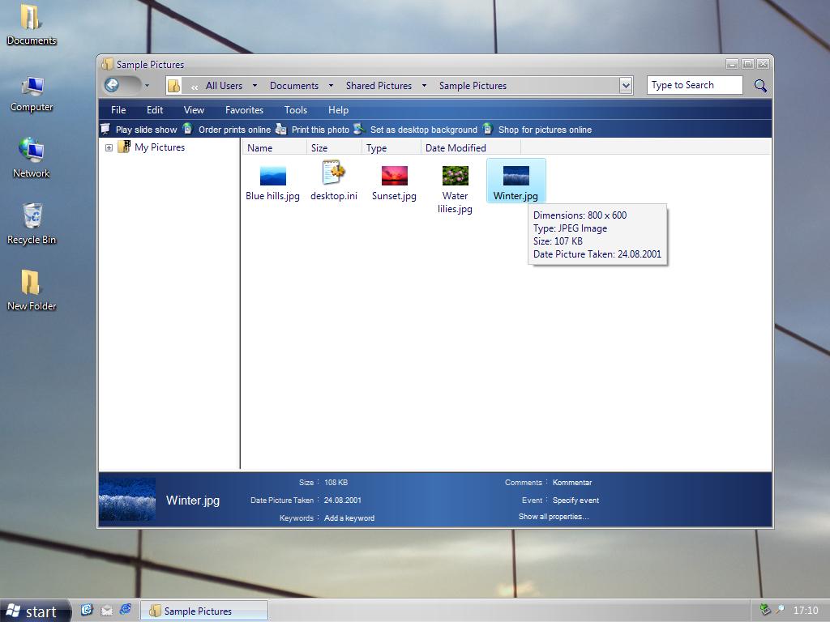The height and width of the screenshot is (622, 830).
Task: Open the Favorites menu
Action: pyautogui.click(x=244, y=110)
